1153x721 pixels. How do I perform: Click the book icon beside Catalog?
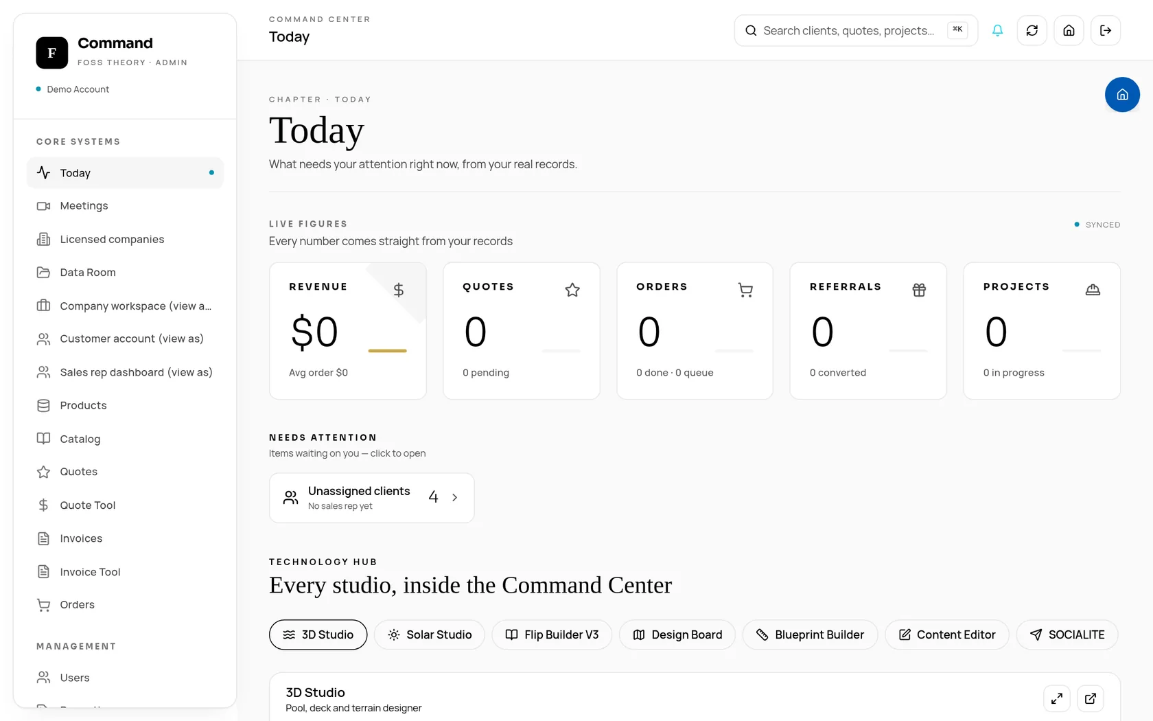click(x=43, y=439)
